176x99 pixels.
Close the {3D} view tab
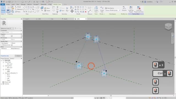click(x=86, y=19)
